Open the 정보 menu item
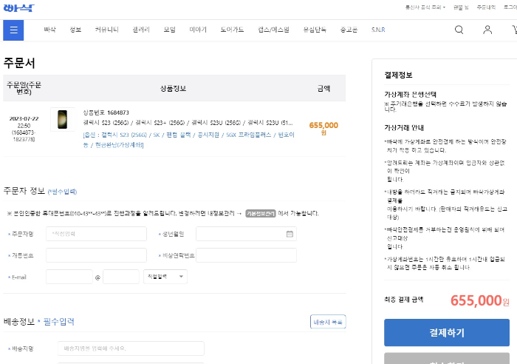Viewport: 517px width, 364px height. [x=75, y=30]
